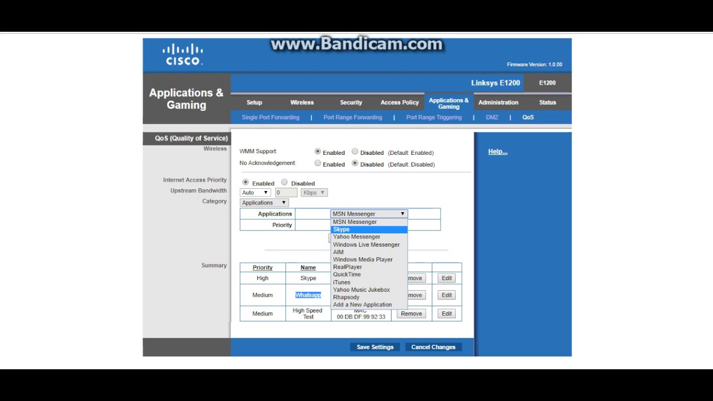The image size is (713, 401).
Task: Edit the Whatsapp summary entry
Action: (x=447, y=295)
